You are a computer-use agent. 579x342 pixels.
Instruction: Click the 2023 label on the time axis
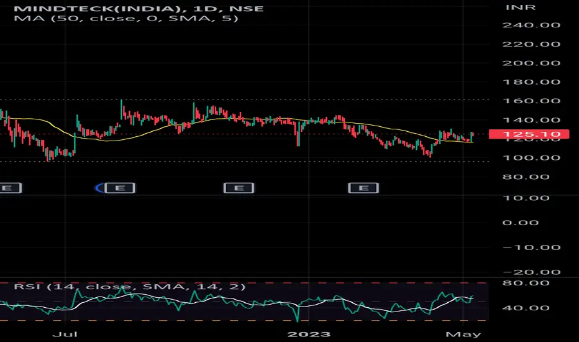(x=309, y=335)
